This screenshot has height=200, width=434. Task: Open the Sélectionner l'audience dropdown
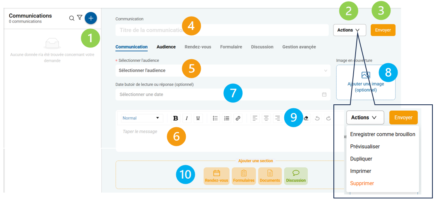click(223, 70)
